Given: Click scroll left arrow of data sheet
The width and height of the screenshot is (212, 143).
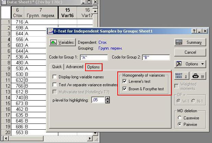Looking at the screenshot, I should (6, 139).
